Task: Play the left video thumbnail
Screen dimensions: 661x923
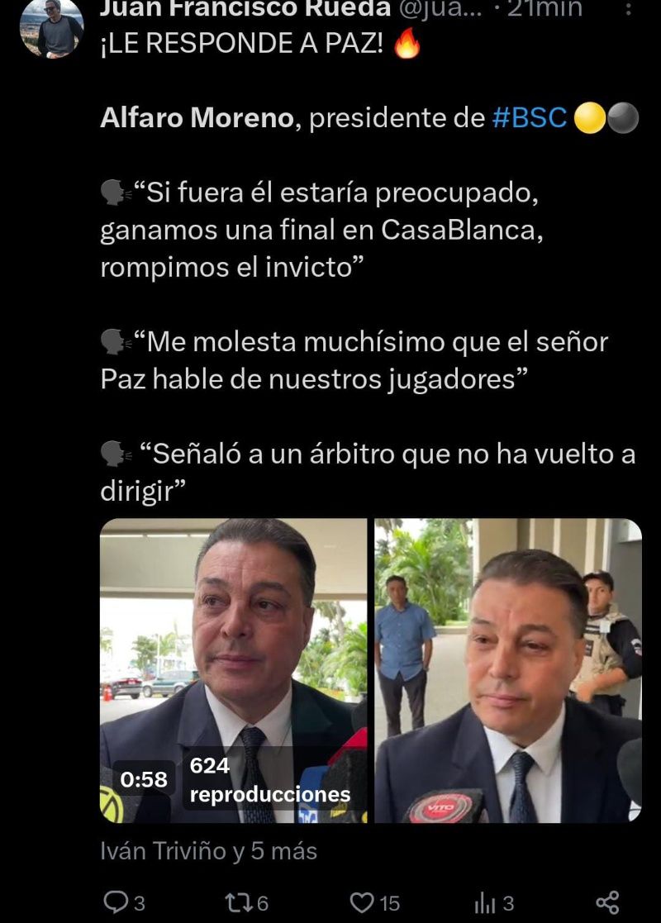Action: tap(233, 670)
